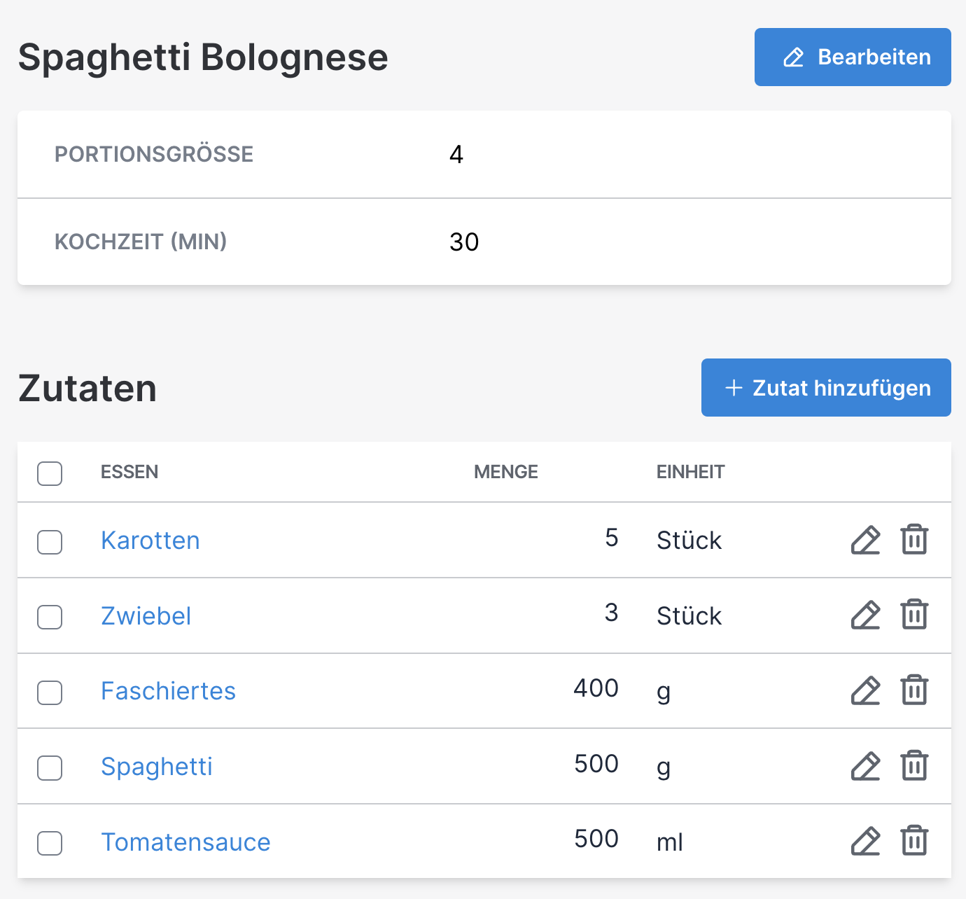The width and height of the screenshot is (966, 899).
Task: Check the Faschiertes row checkbox
Action: (x=50, y=692)
